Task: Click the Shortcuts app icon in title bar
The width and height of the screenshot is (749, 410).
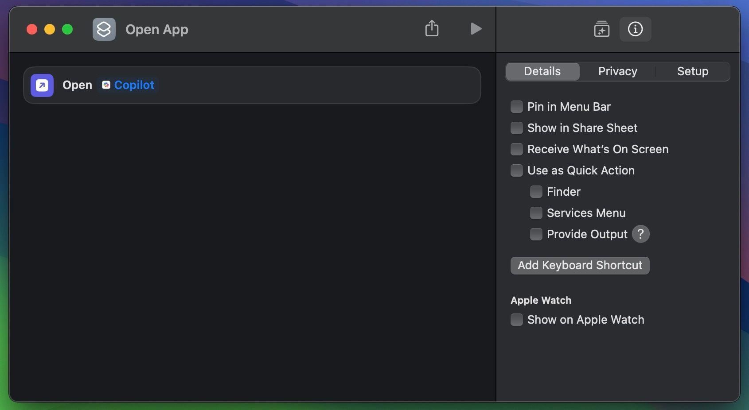Action: coord(104,29)
